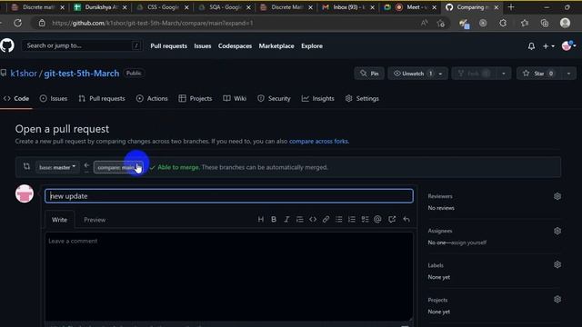This screenshot has width=582, height=327.
Task: Open the k1shor owner link
Action: (x=24, y=73)
